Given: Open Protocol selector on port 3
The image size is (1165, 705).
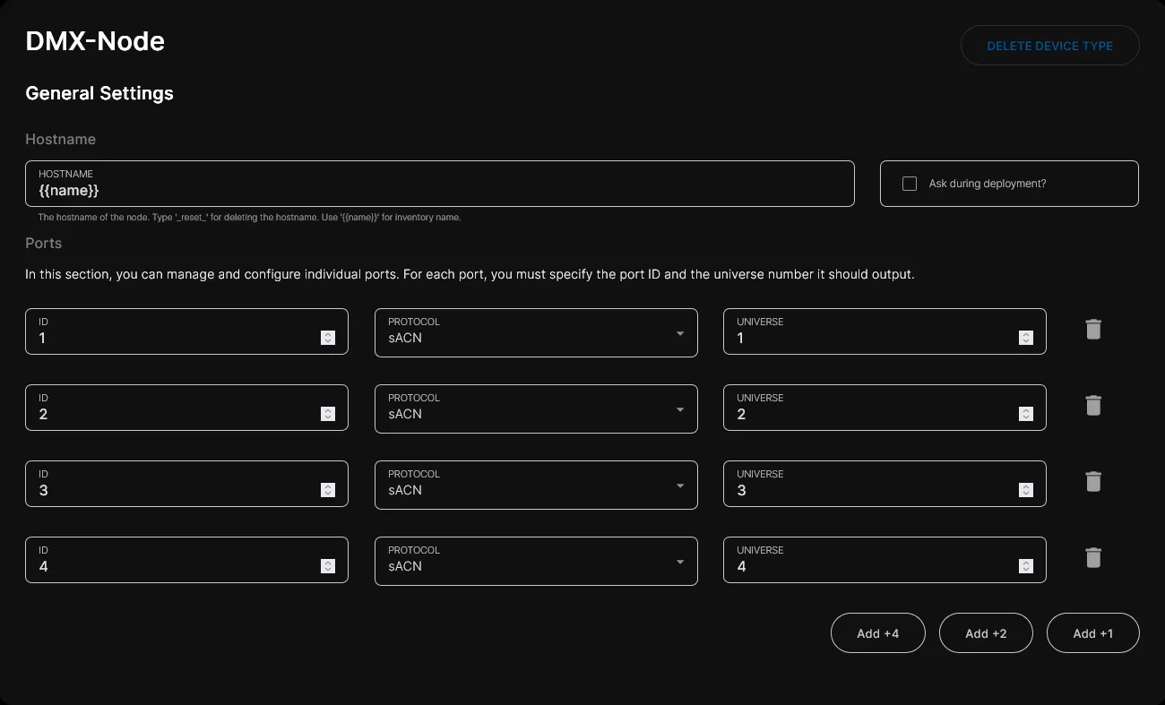Looking at the screenshot, I should tap(535, 485).
